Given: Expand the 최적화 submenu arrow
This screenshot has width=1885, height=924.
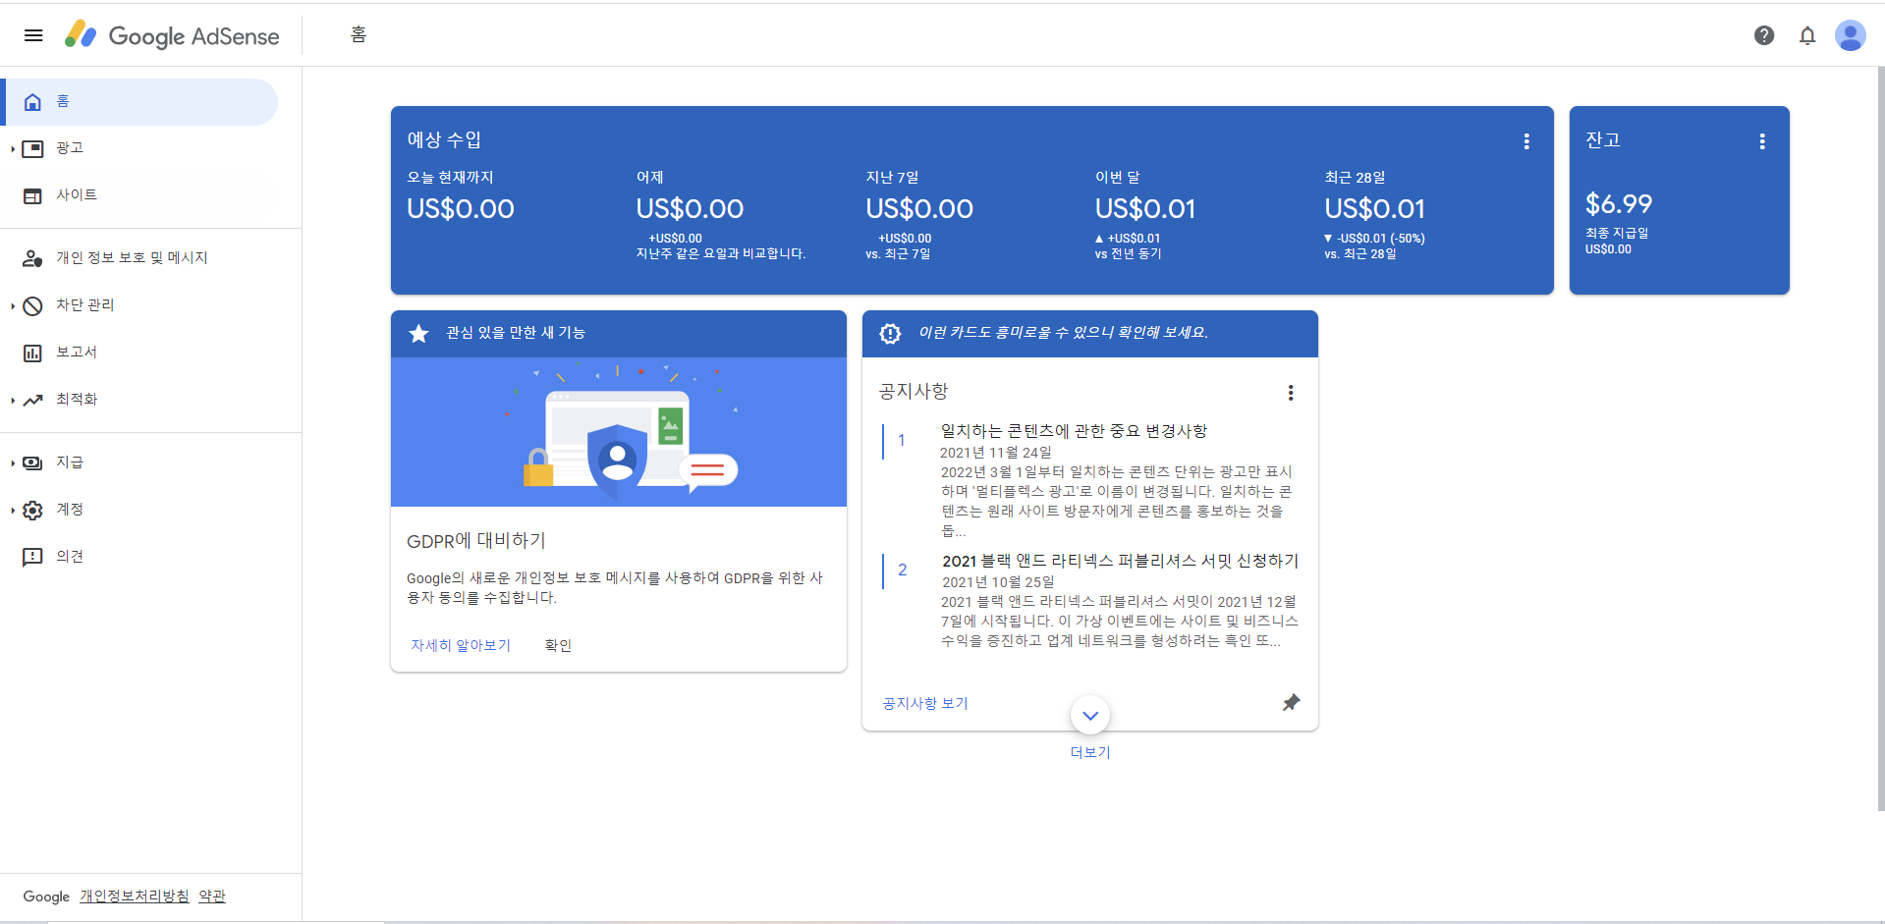Looking at the screenshot, I should click(13, 401).
